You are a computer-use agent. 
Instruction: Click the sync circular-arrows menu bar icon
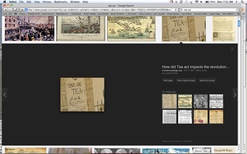[181, 2]
